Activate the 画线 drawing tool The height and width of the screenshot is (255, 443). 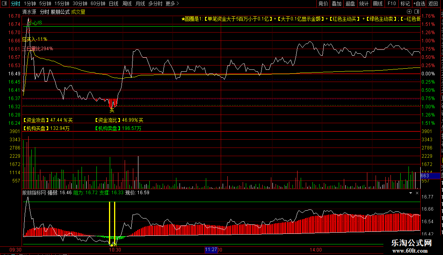378,4
